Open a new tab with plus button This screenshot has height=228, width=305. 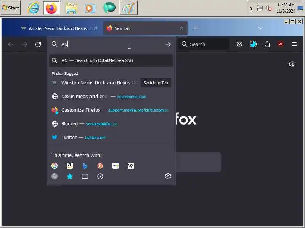(196, 28)
